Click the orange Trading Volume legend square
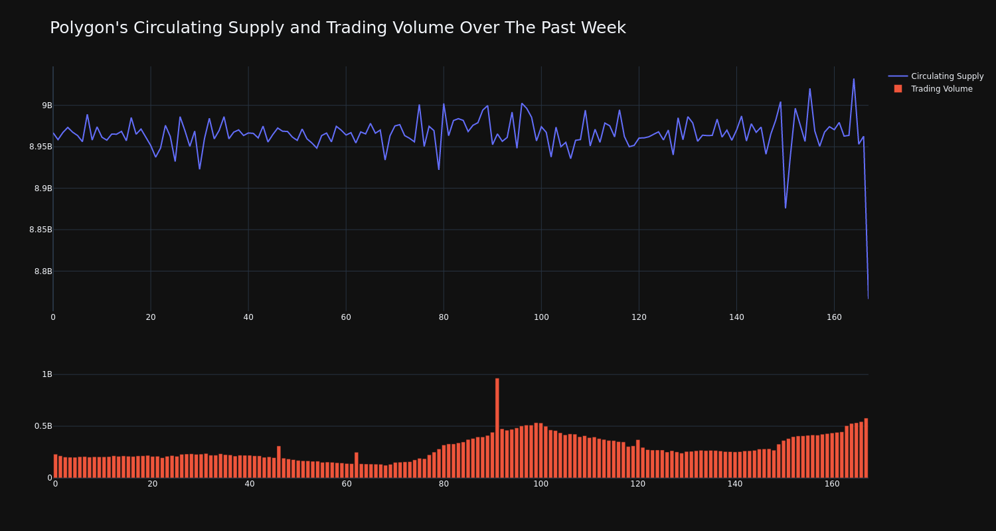 [898, 89]
